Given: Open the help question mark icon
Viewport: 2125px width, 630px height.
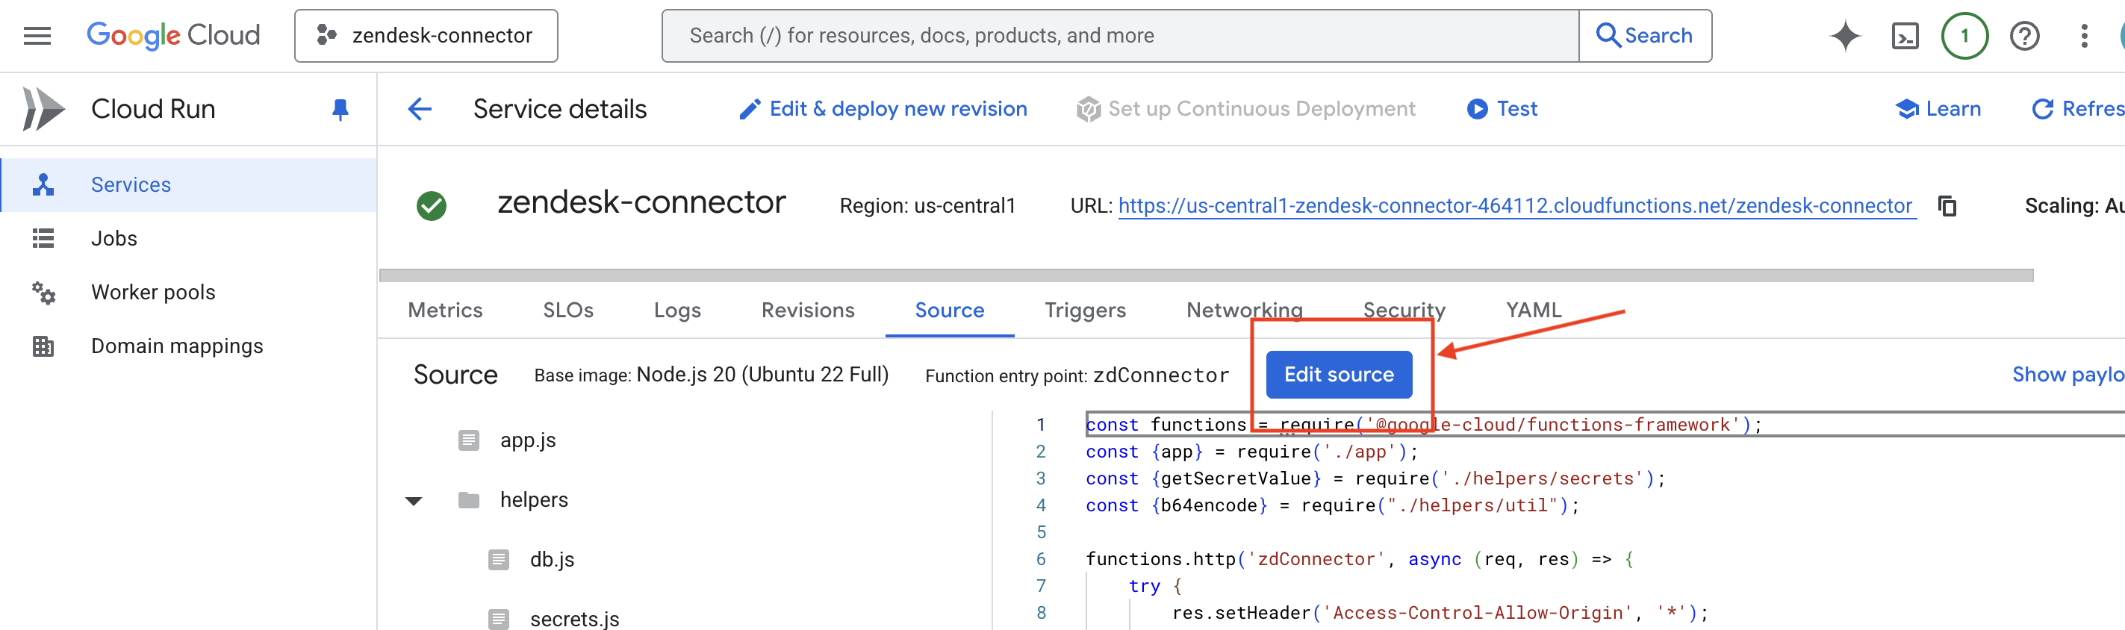Looking at the screenshot, I should (x=2024, y=37).
